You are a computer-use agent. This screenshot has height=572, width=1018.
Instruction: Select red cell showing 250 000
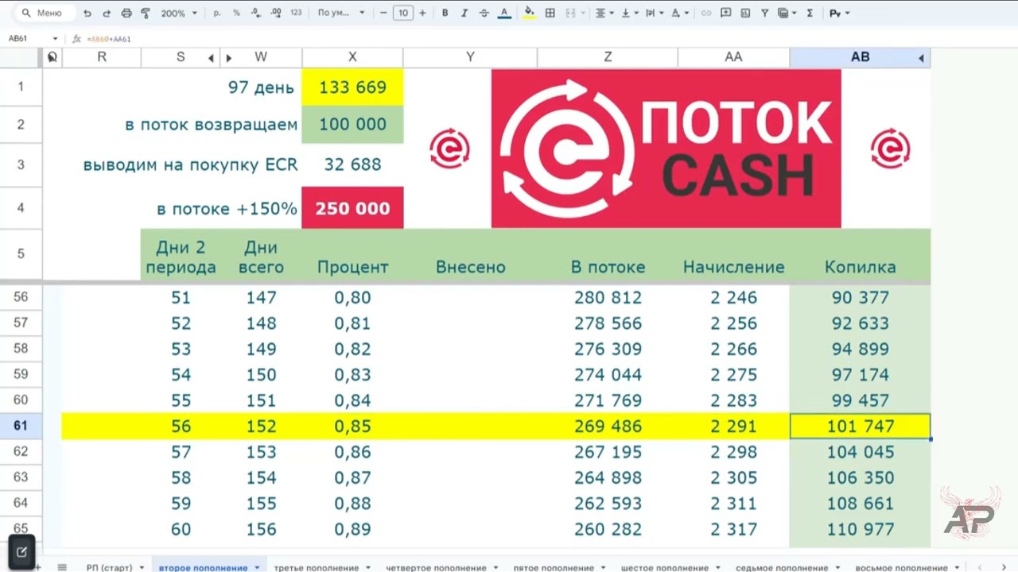[x=352, y=208]
